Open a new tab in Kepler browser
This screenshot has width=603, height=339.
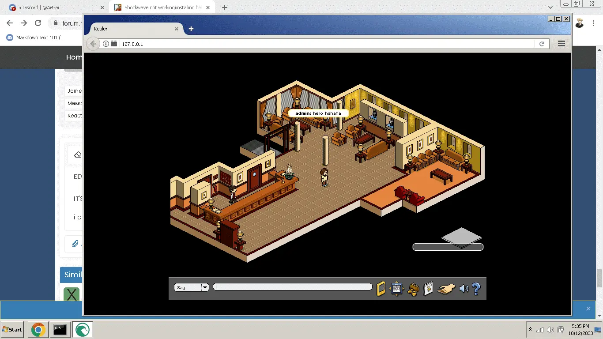point(191,29)
